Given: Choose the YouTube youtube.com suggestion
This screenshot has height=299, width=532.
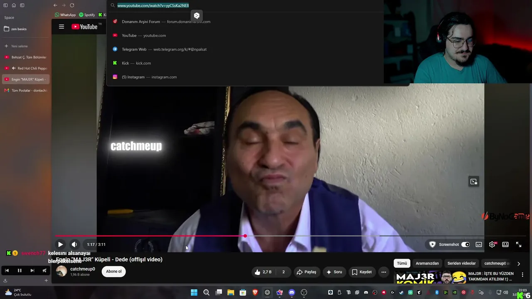Looking at the screenshot, I should click(x=245, y=35).
